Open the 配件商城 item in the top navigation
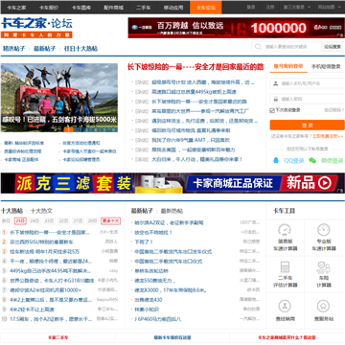The width and height of the screenshot is (345, 345). 114,7
